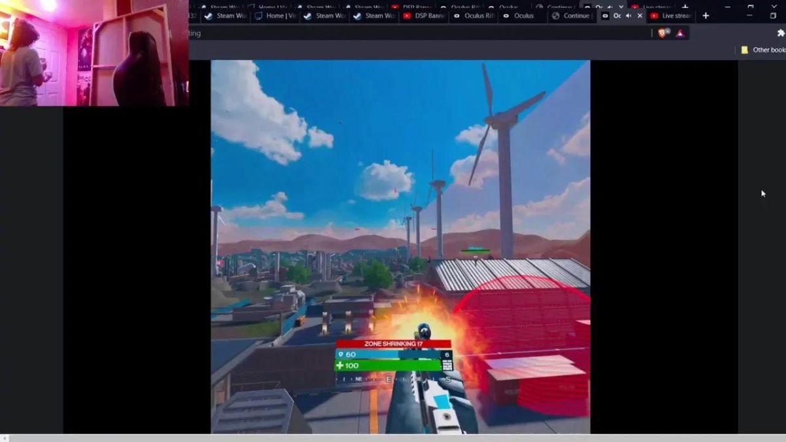The image size is (786, 442).
Task: Open the Brave Shields lion icon
Action: (662, 33)
